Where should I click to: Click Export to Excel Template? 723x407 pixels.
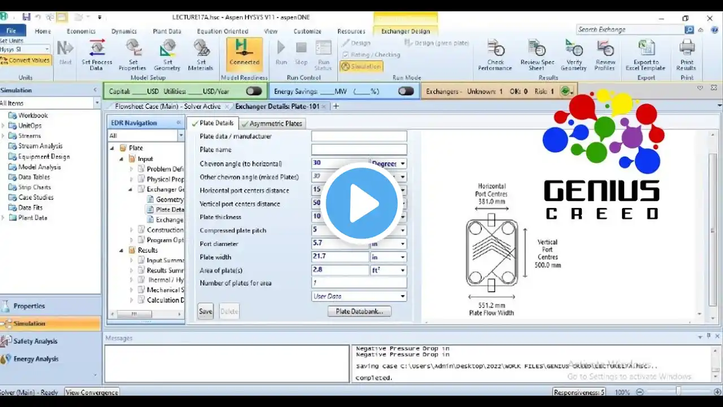click(646, 55)
